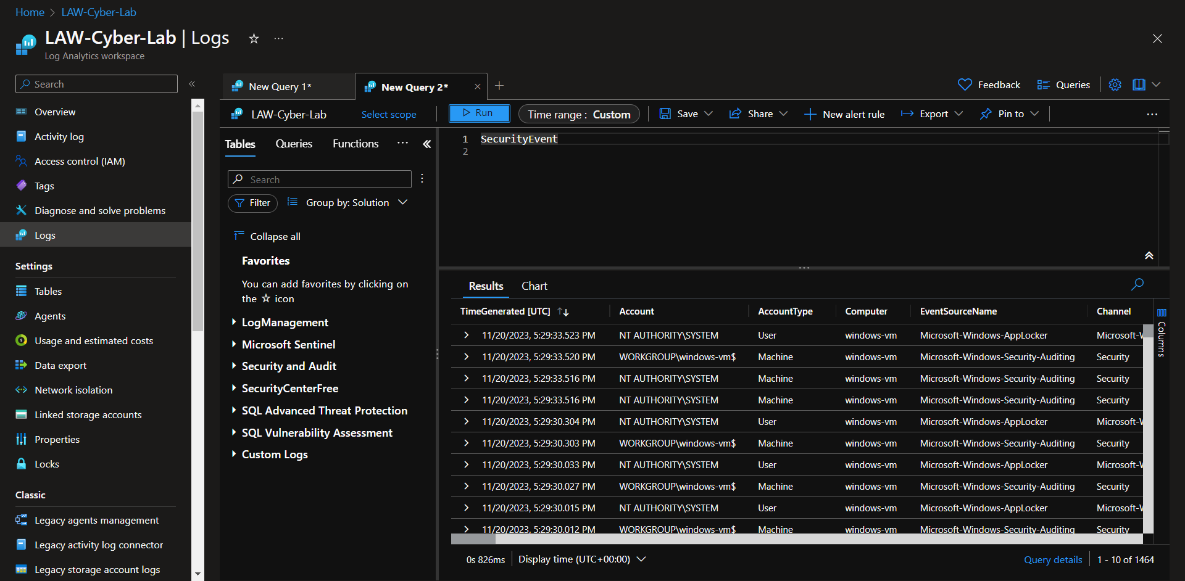Viewport: 1185px width, 581px height.
Task: Open the Pin to dropdown
Action: 1010,113
